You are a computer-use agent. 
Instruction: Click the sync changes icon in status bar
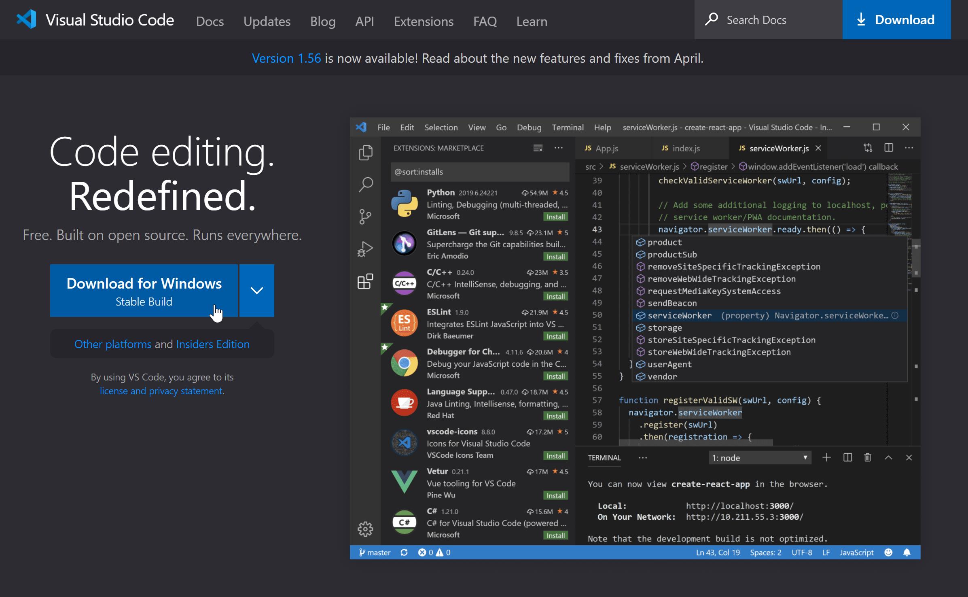pyautogui.click(x=404, y=552)
